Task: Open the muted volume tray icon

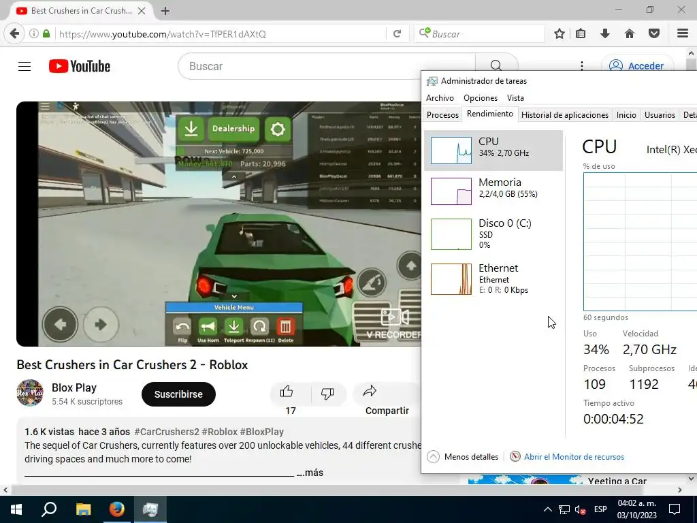Action: (580, 509)
